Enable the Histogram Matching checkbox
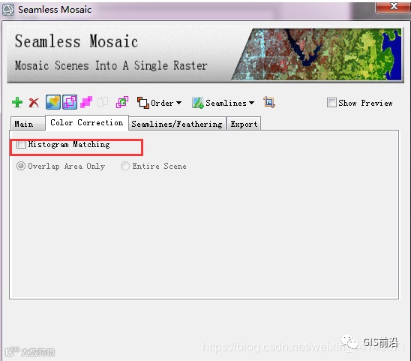The image size is (411, 361). (x=21, y=144)
